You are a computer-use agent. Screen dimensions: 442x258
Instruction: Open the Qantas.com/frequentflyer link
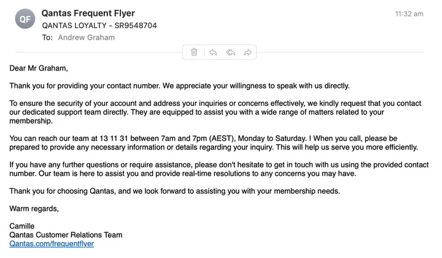click(x=52, y=243)
